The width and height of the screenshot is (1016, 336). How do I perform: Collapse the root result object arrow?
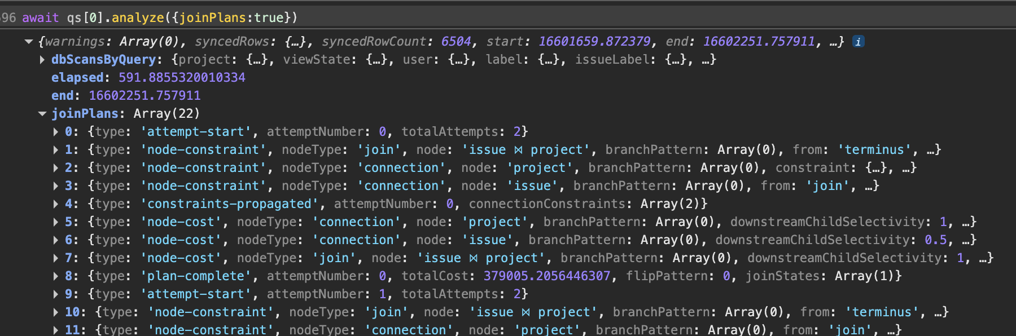click(29, 42)
